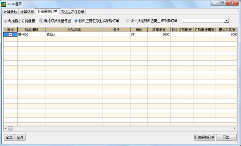Click the 导出 export button

[x=226, y=137]
